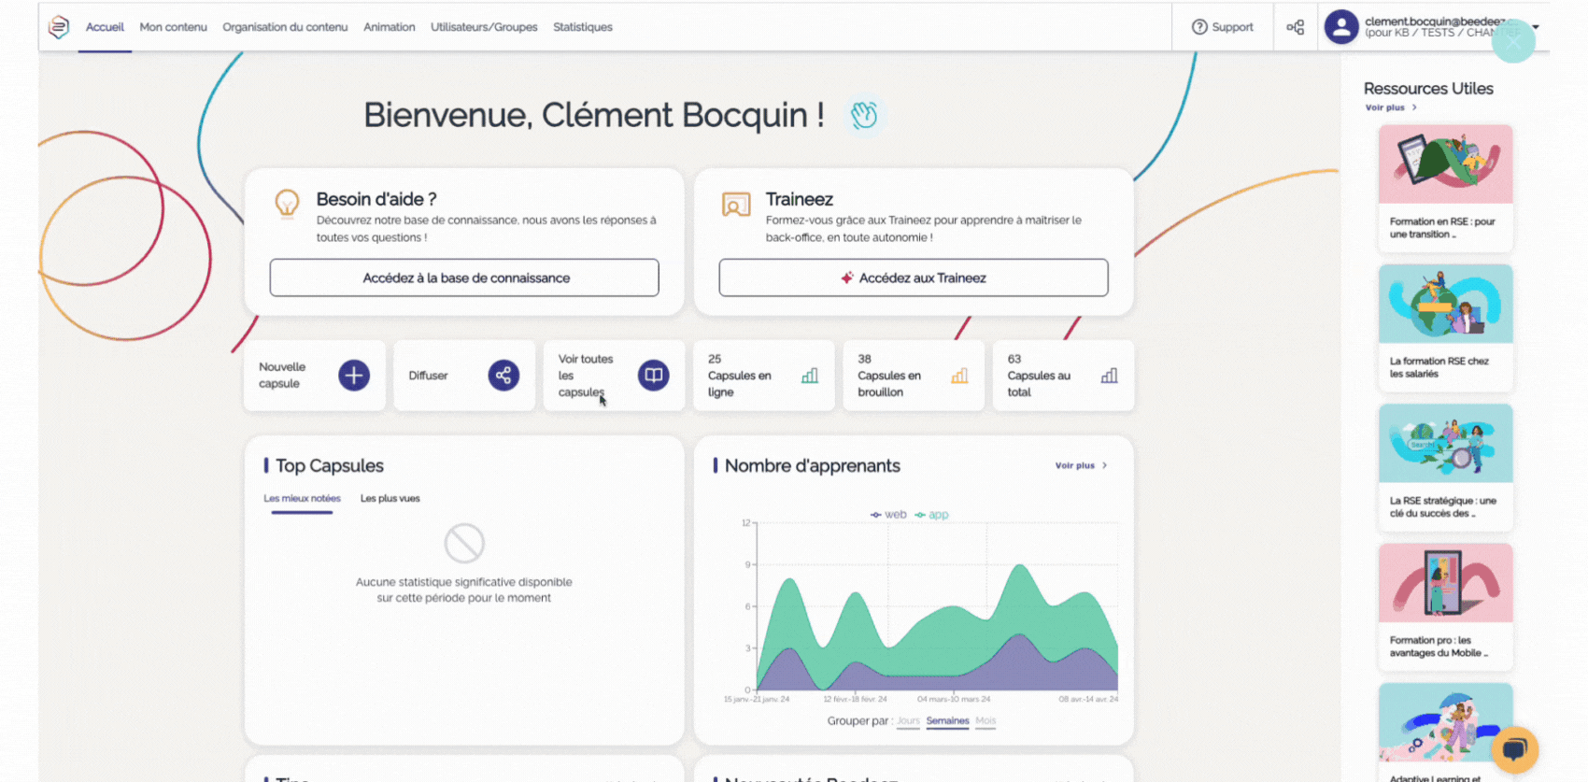
Task: Open the user account dropdown arrow
Action: 1536,26
